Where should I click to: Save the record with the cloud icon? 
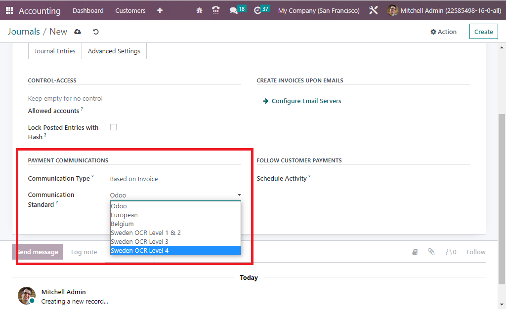78,32
